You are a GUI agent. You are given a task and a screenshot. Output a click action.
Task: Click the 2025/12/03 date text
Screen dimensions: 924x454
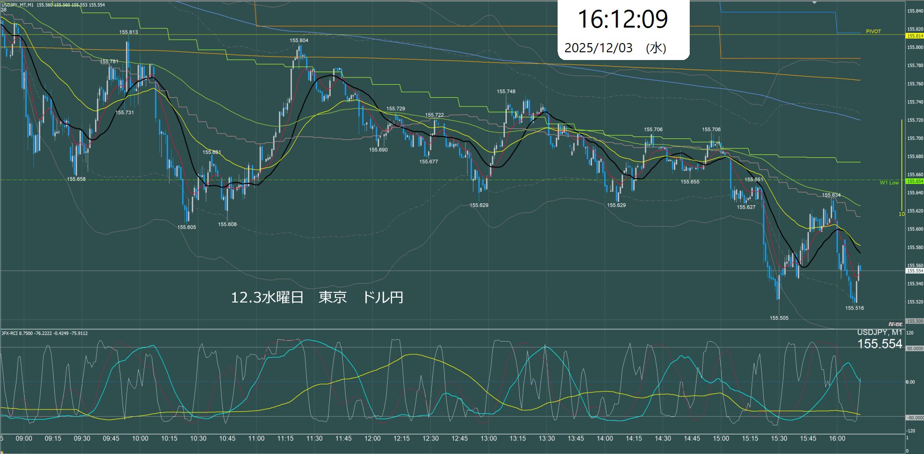point(598,48)
